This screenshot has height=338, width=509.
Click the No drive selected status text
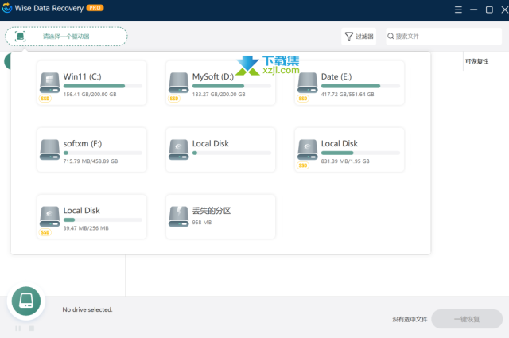(87, 309)
